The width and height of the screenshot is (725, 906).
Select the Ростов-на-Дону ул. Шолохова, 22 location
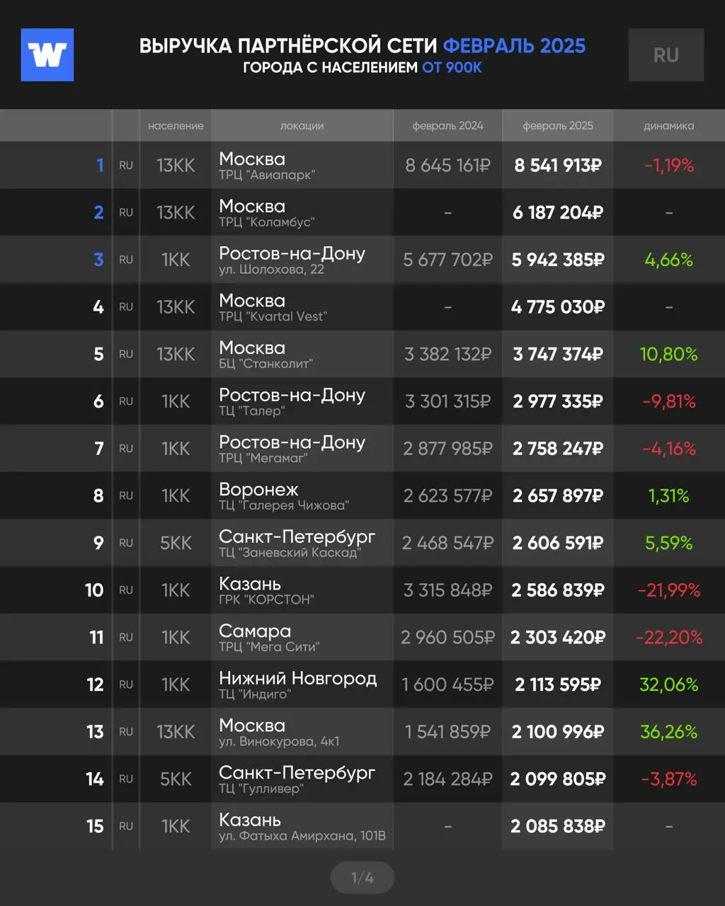click(x=292, y=260)
